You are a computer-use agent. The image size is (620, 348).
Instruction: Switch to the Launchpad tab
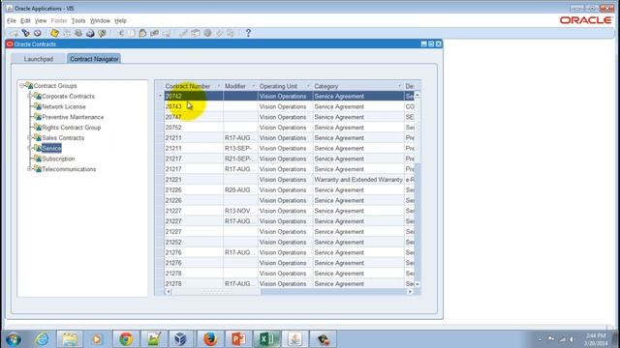[39, 59]
